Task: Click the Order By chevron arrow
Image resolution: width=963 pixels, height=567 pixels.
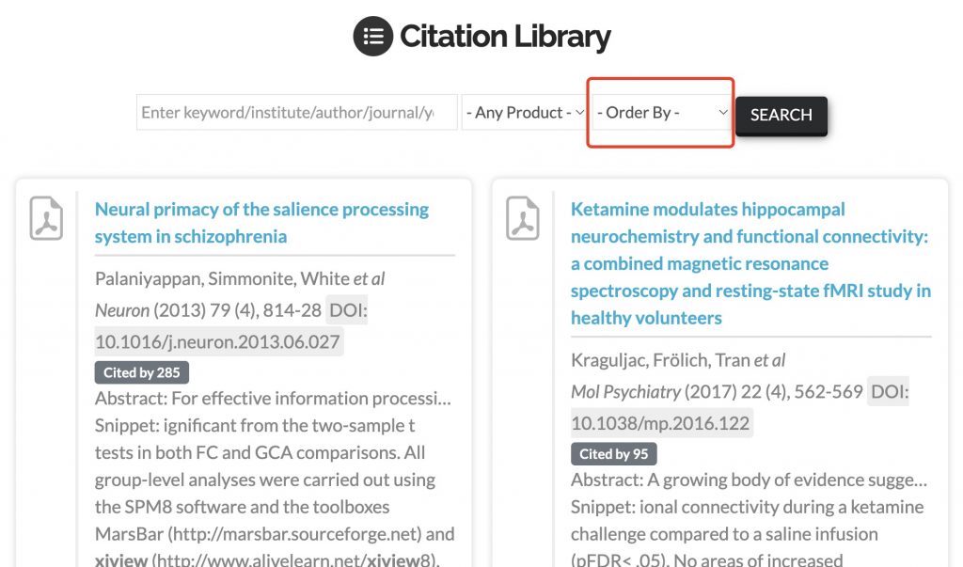Action: coord(723,113)
